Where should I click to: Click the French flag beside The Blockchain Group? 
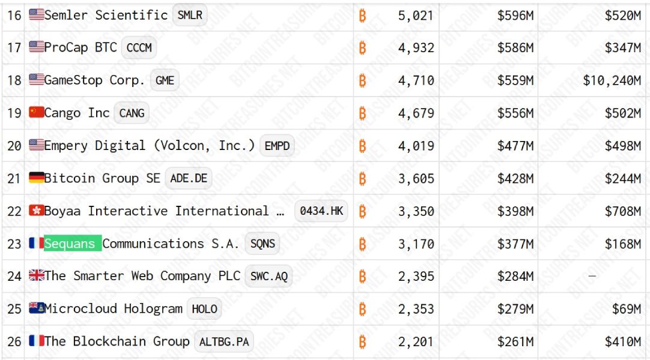pyautogui.click(x=37, y=341)
